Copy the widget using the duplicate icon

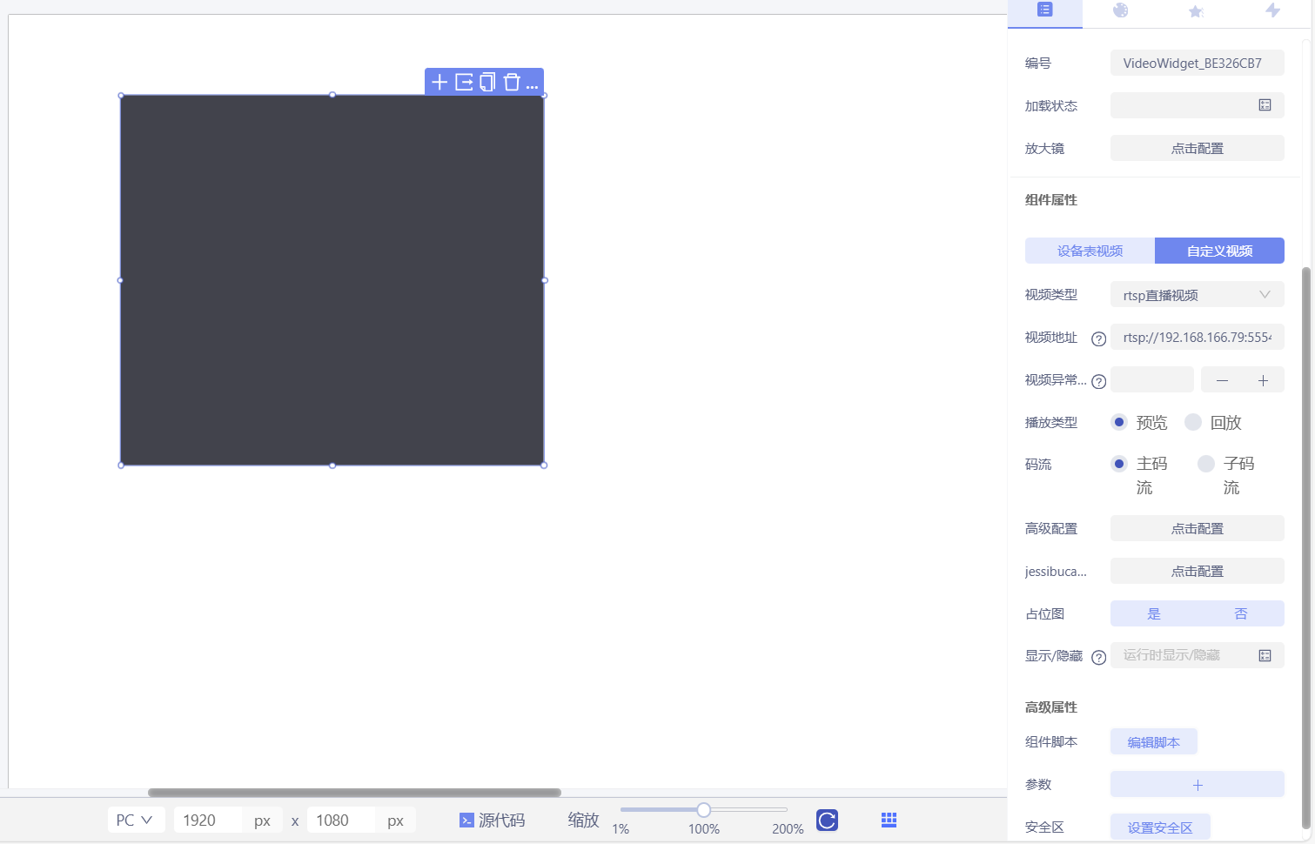(x=487, y=82)
